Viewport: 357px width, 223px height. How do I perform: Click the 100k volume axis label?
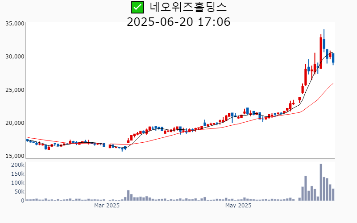point(18,183)
